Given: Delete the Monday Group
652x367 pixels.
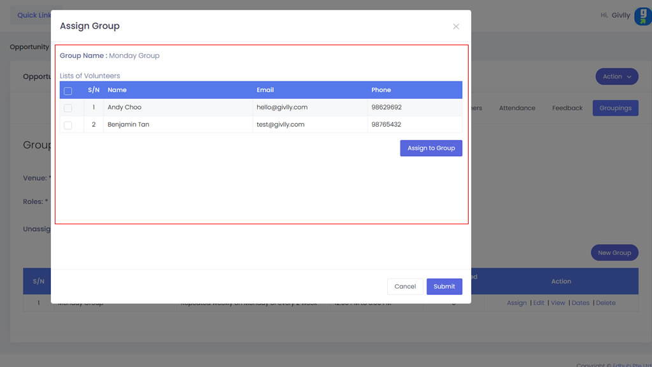Looking at the screenshot, I should (606, 303).
